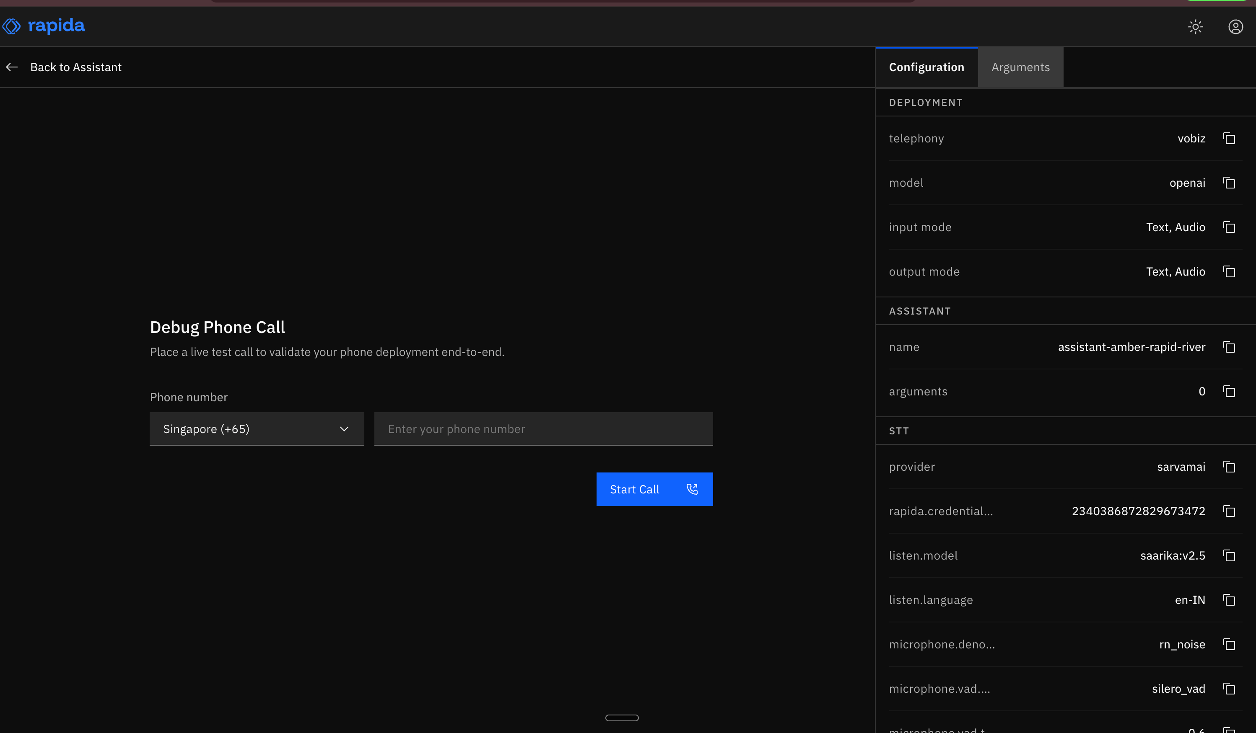1256x733 pixels.
Task: Copy the model value openai
Action: (1229, 183)
